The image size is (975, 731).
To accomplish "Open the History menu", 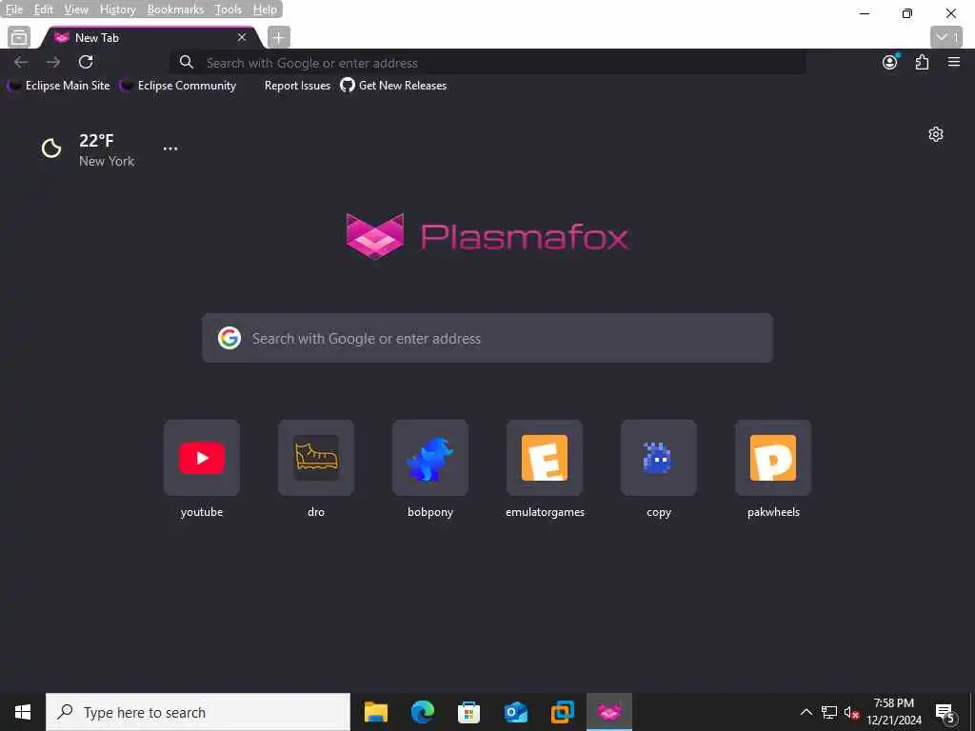I will pyautogui.click(x=117, y=10).
